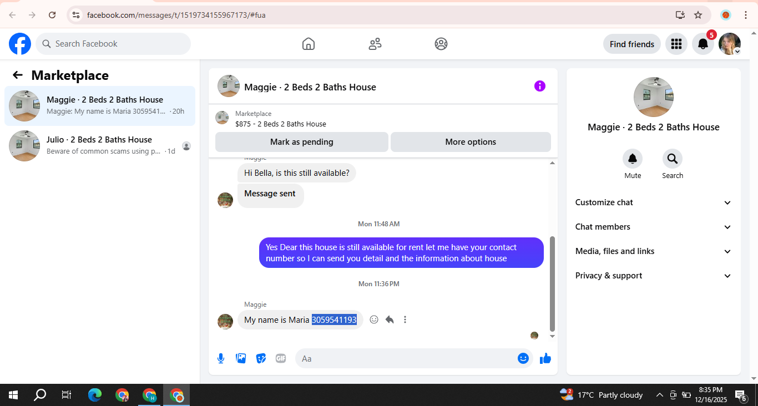
Task: Open more options for Maria's message
Action: 405,319
